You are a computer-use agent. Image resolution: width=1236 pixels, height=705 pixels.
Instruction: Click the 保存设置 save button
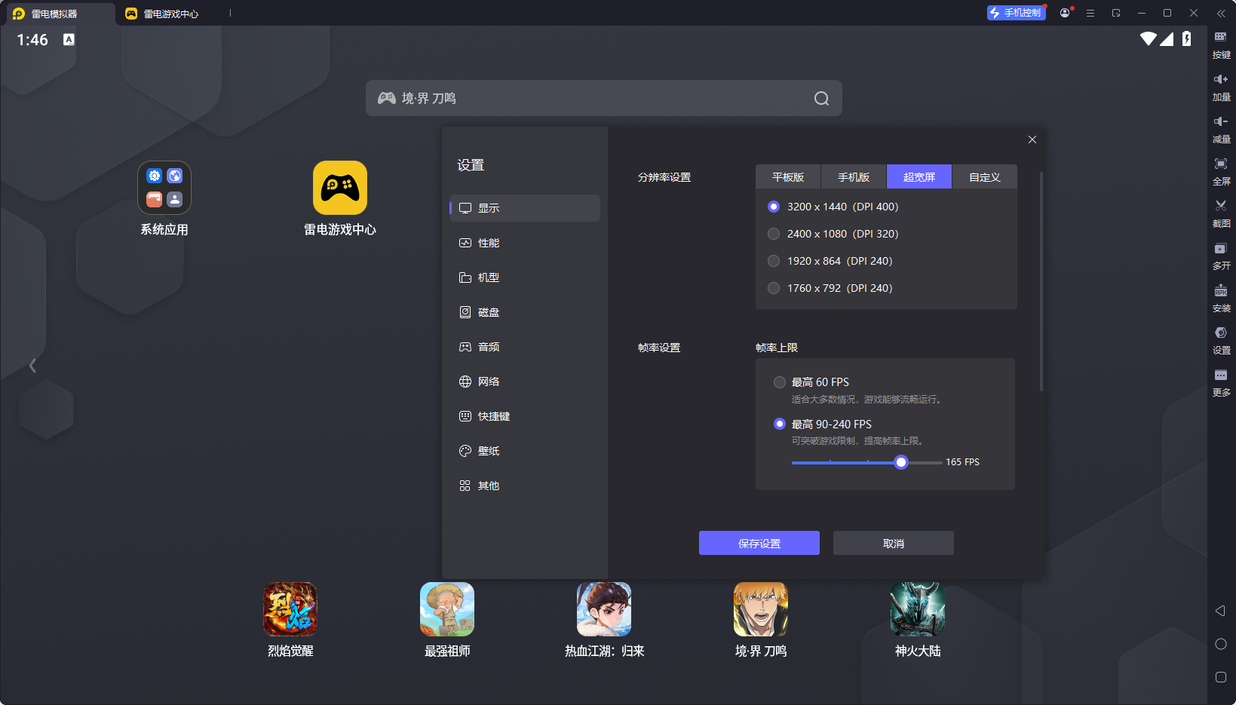[759, 543]
